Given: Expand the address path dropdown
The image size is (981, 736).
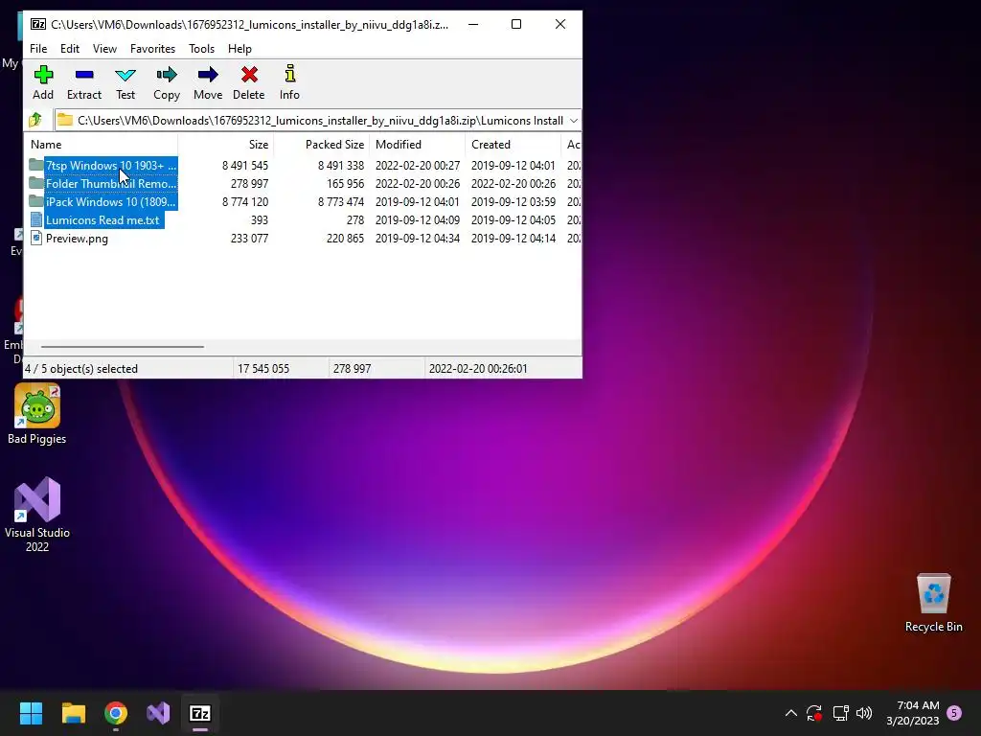Looking at the screenshot, I should click(x=574, y=120).
